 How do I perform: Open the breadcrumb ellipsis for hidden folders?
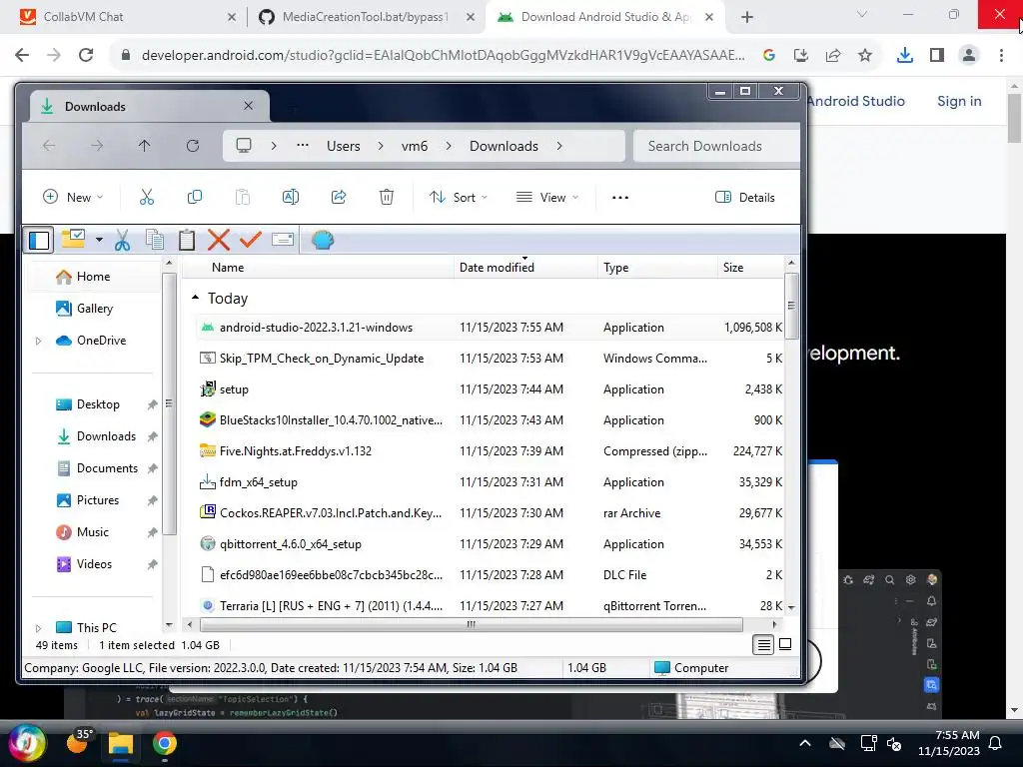coord(302,145)
